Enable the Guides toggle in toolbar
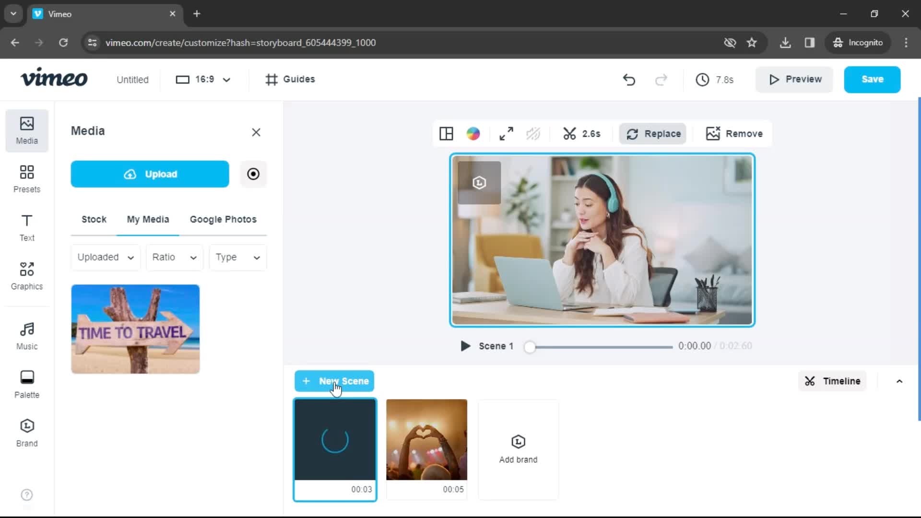The height and width of the screenshot is (518, 921). click(x=292, y=79)
